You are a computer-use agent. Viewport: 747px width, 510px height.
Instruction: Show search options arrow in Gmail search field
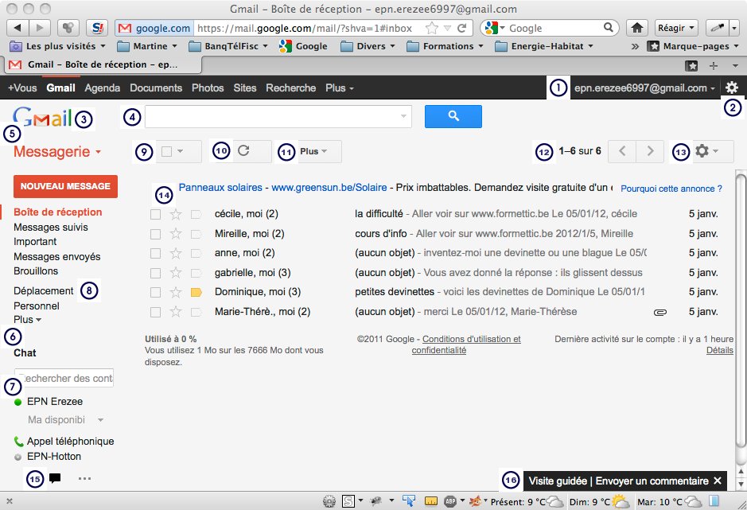point(403,116)
